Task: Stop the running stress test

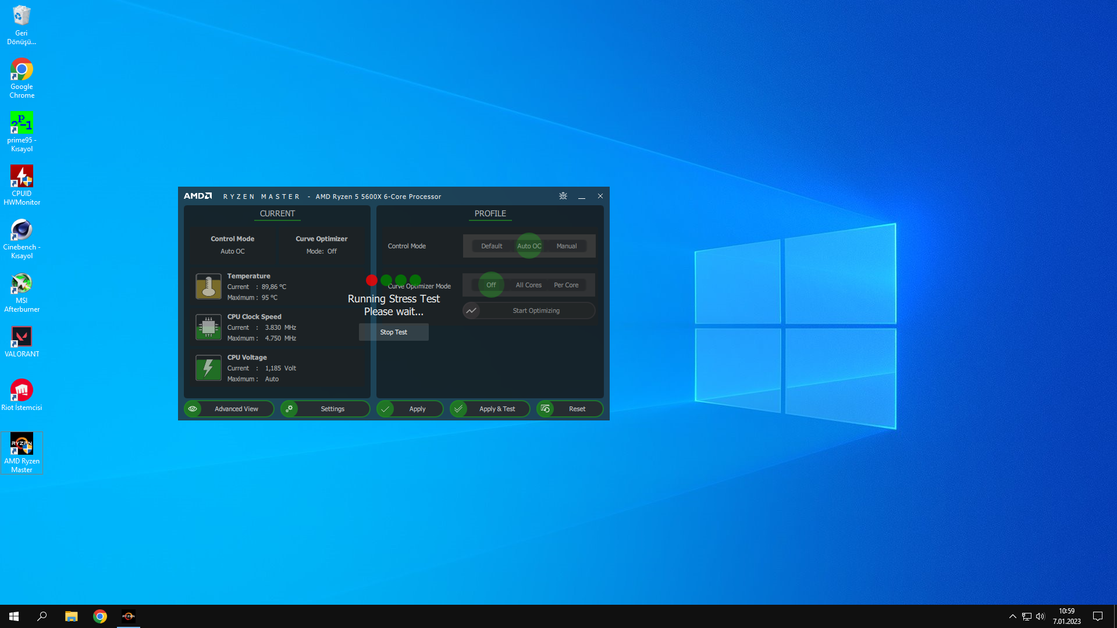Action: 394,332
